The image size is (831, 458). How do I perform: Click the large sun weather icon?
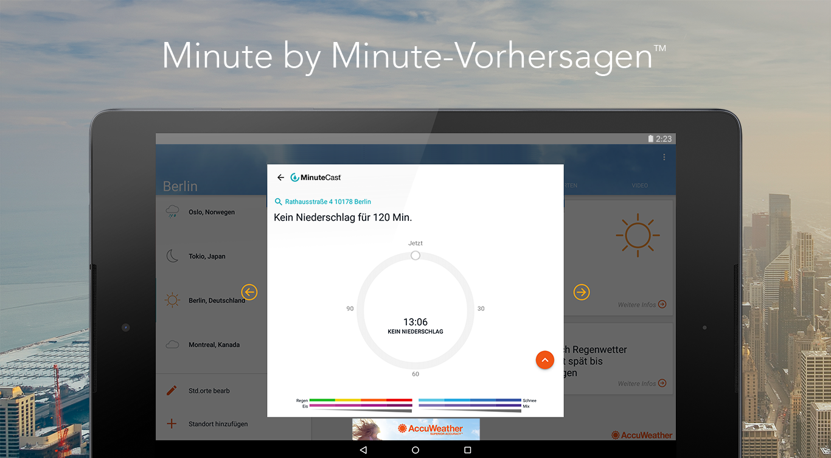pyautogui.click(x=638, y=235)
